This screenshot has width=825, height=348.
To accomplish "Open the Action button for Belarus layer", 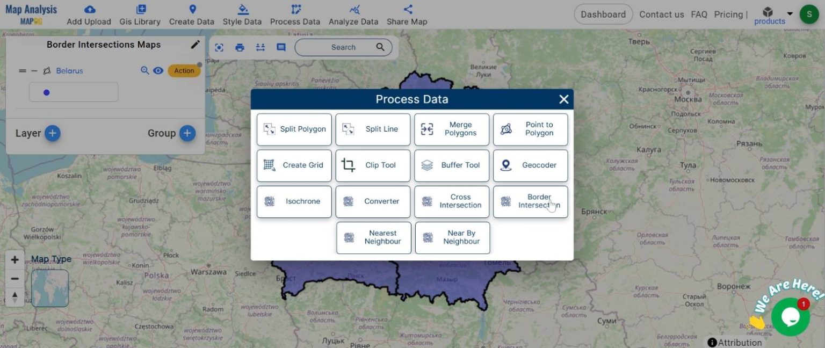I will point(184,71).
